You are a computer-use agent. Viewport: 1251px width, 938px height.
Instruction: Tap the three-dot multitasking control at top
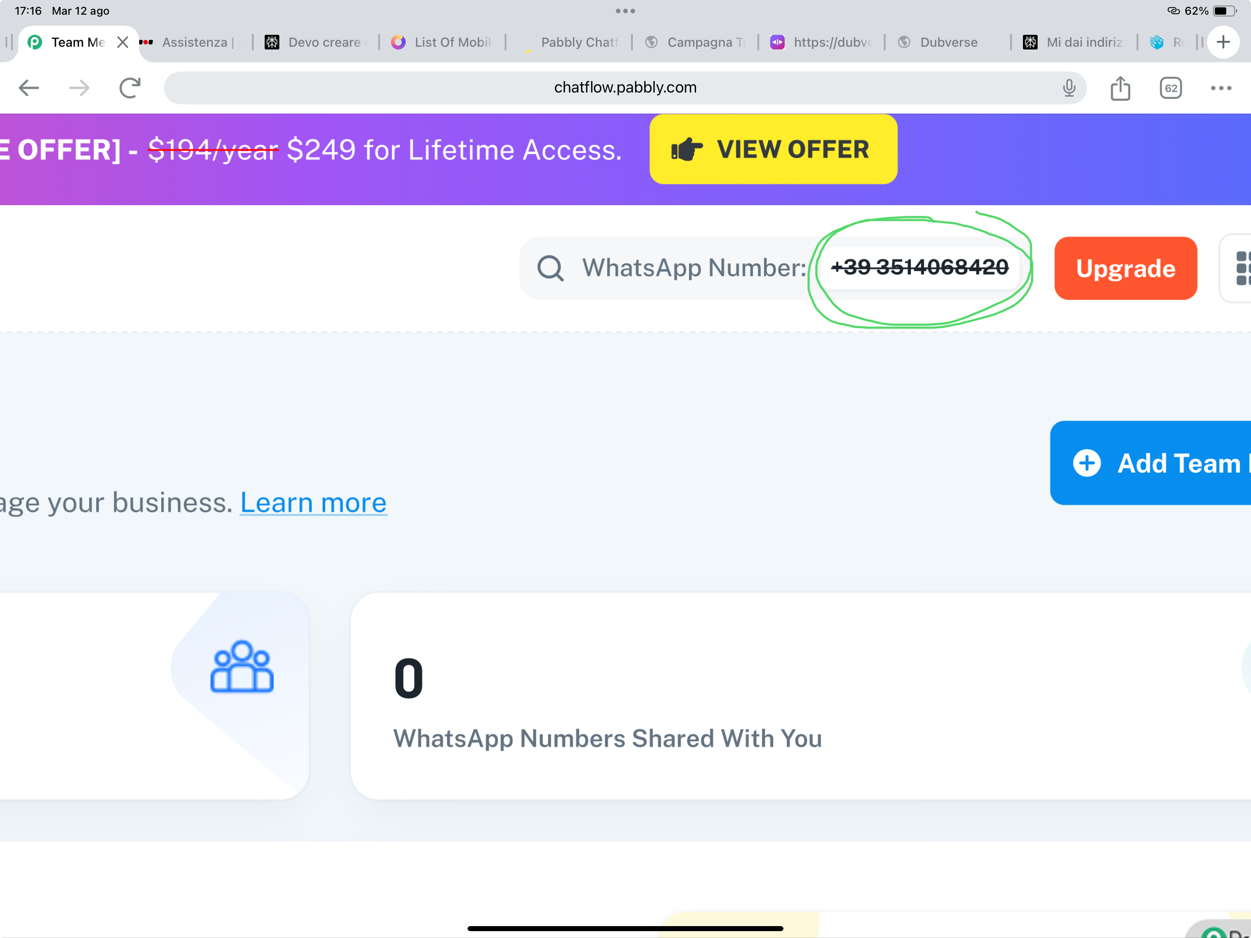click(625, 11)
